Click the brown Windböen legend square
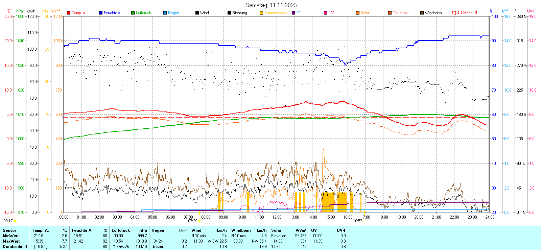 (x=422, y=13)
